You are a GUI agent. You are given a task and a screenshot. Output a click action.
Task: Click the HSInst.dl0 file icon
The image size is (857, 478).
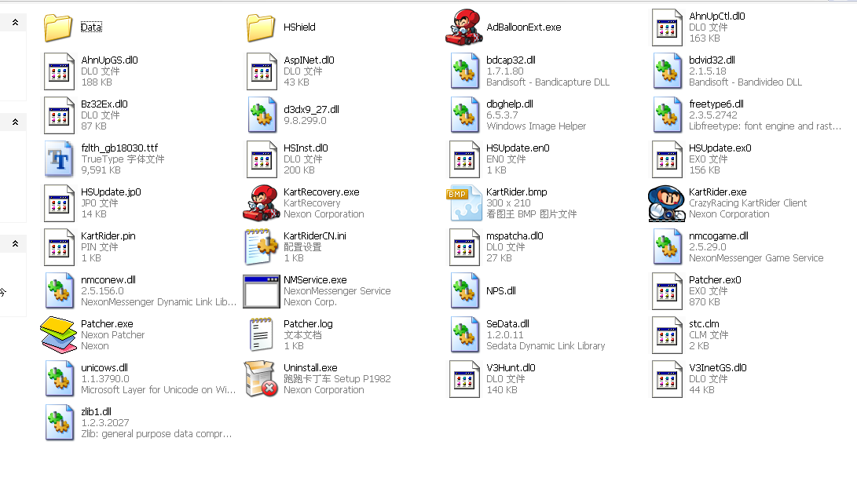[x=262, y=159]
